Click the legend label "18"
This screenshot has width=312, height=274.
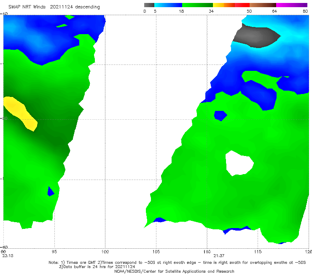pyautogui.click(x=181, y=11)
